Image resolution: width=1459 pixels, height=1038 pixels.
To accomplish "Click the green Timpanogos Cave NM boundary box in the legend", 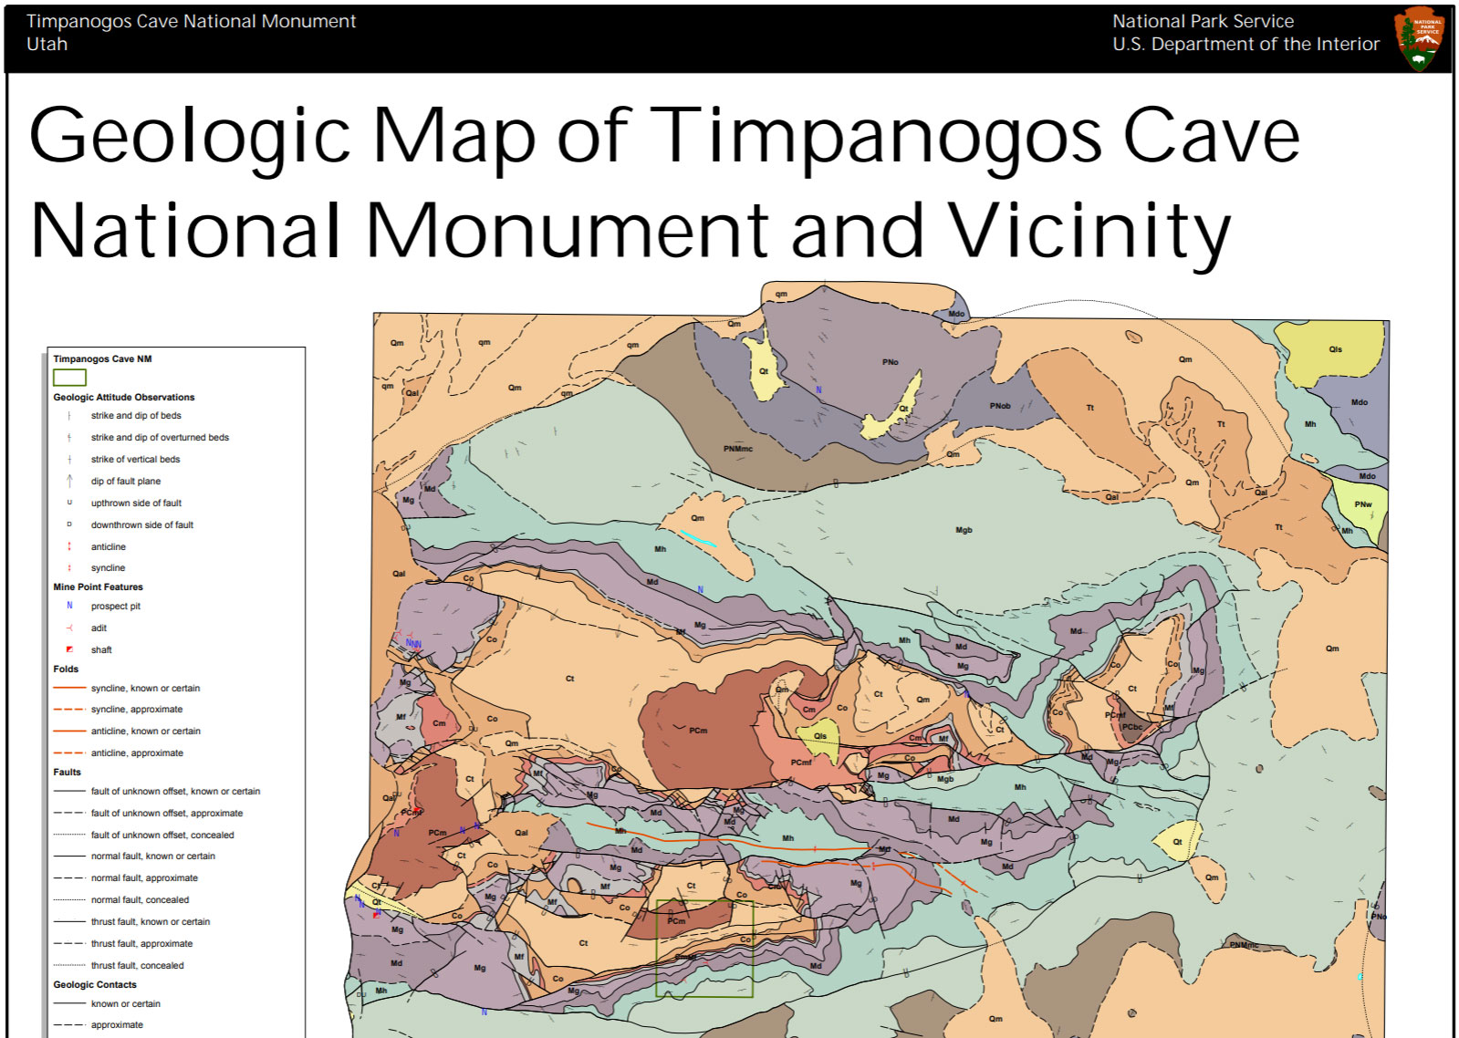I will [69, 377].
